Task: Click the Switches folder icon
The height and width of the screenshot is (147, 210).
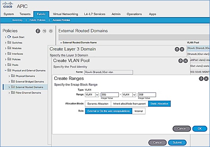Action: (9, 42)
